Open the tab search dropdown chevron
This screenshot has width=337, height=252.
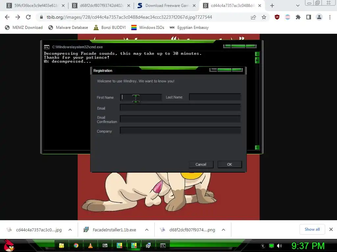tap(298, 6)
